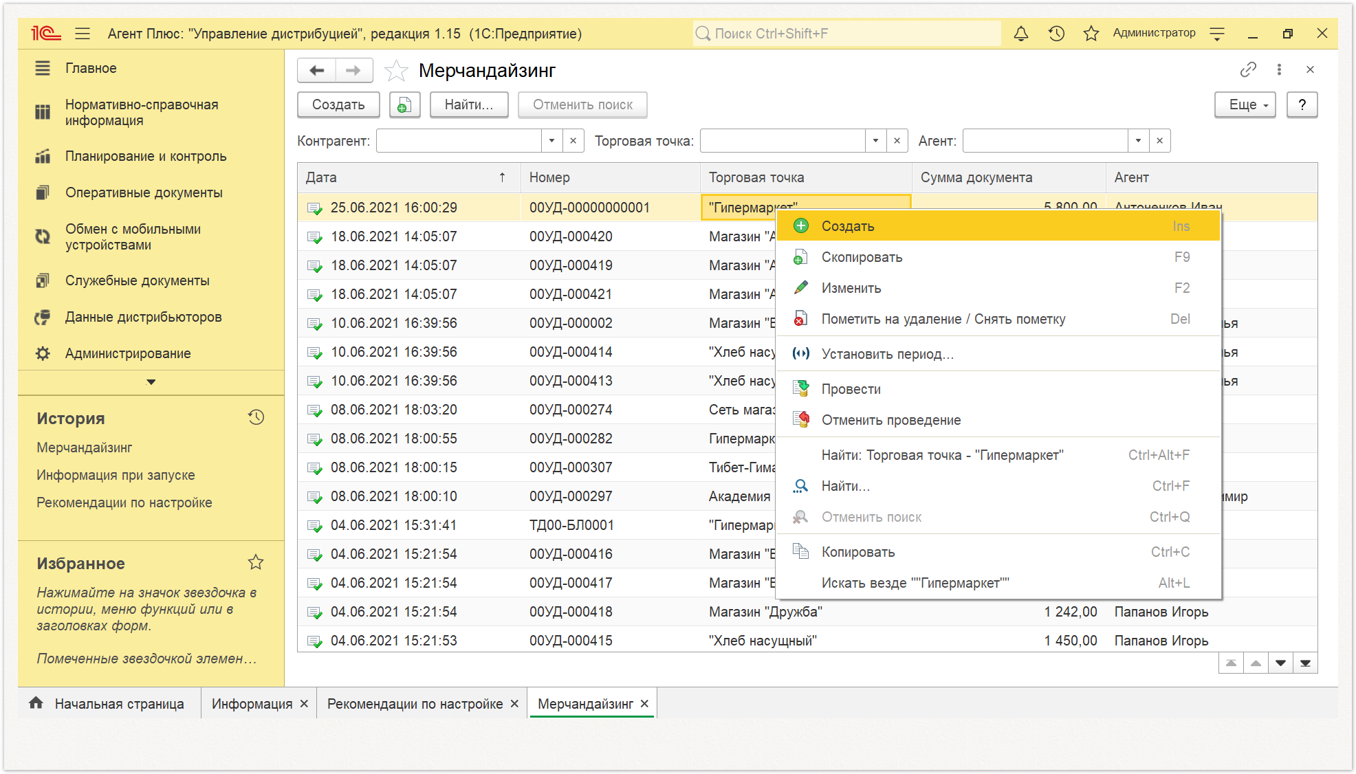Screen dimensions: 1356x774
Task: Open Рекомендации по настройке history link
Action: click(x=124, y=502)
